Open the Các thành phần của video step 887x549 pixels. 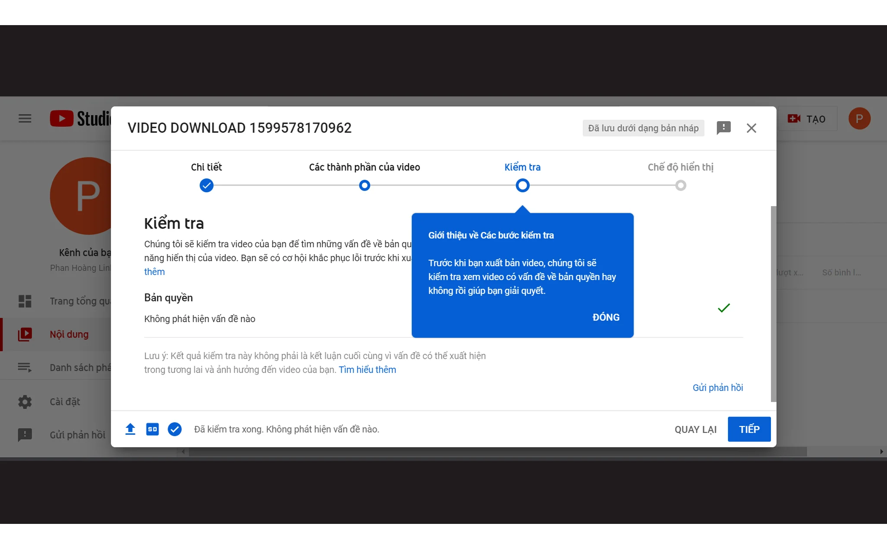tap(364, 185)
